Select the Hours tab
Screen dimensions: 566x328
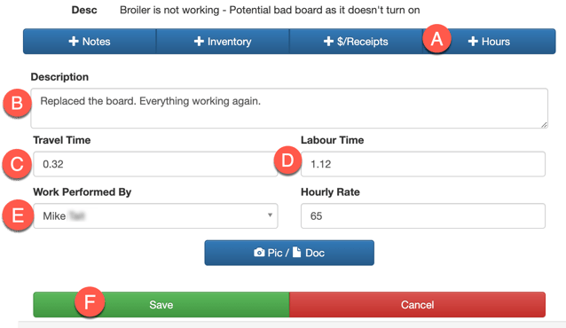(489, 42)
